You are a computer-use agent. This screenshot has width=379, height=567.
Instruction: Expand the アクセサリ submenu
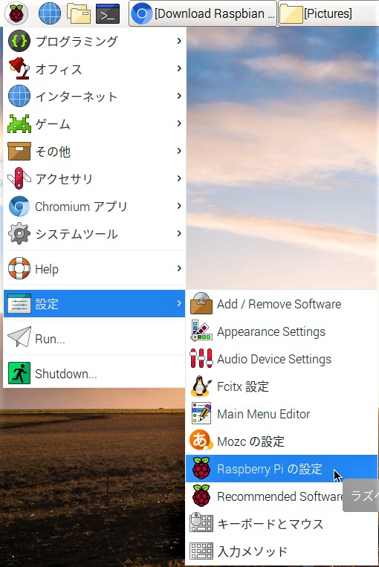tap(94, 178)
